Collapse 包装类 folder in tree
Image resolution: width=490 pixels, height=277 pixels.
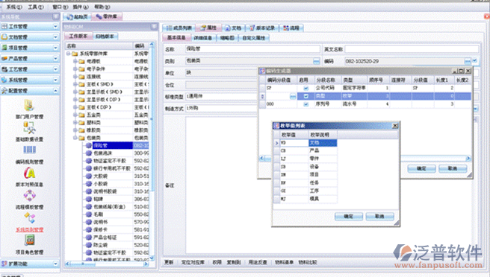coord(75,138)
